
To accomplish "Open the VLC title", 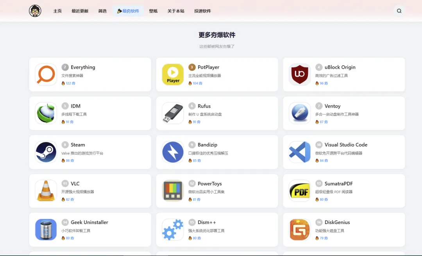I will (x=75, y=184).
